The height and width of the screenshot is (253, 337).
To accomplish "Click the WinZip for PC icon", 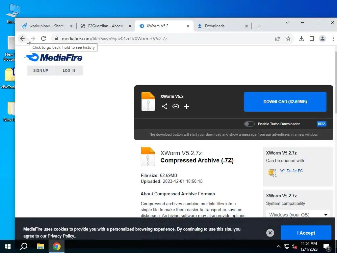I will coord(272,173).
